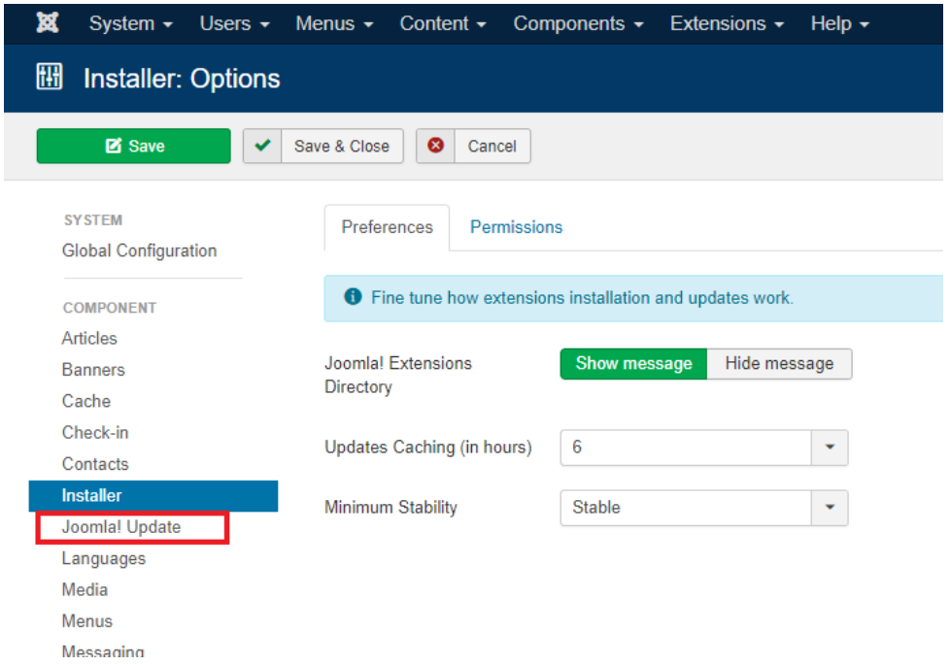950x665 pixels.
Task: Open Languages component options
Action: coord(104,559)
